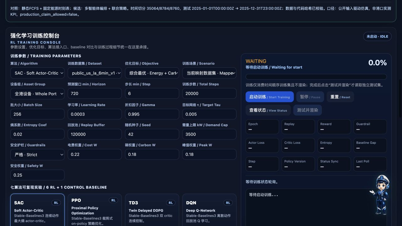Click the Entropy Coef field 0.02
402x226 pixels.
click(x=37, y=134)
